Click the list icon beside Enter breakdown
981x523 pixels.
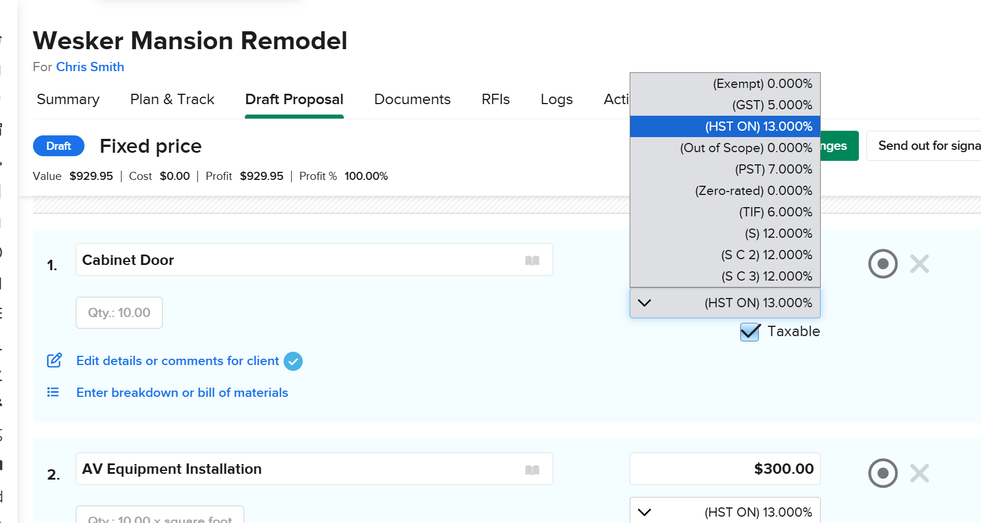(x=53, y=392)
